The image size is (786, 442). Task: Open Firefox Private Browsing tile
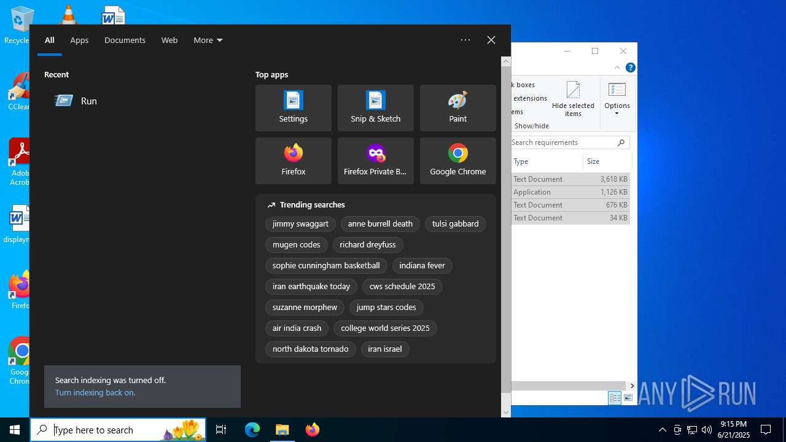click(376, 161)
